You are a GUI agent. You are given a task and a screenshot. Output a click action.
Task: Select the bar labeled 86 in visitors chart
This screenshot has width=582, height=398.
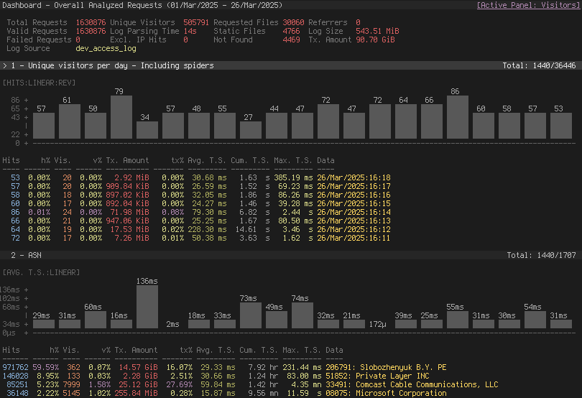(x=457, y=117)
